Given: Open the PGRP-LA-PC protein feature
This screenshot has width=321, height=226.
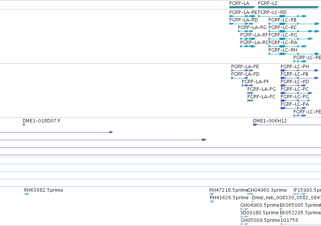Looking at the screenshot, I should tap(250, 101).
